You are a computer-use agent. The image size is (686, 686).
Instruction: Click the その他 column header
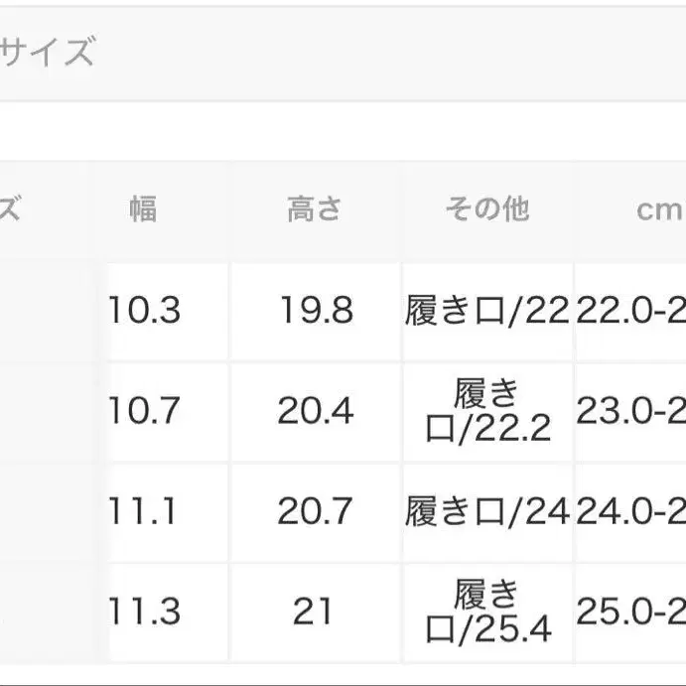click(x=487, y=209)
